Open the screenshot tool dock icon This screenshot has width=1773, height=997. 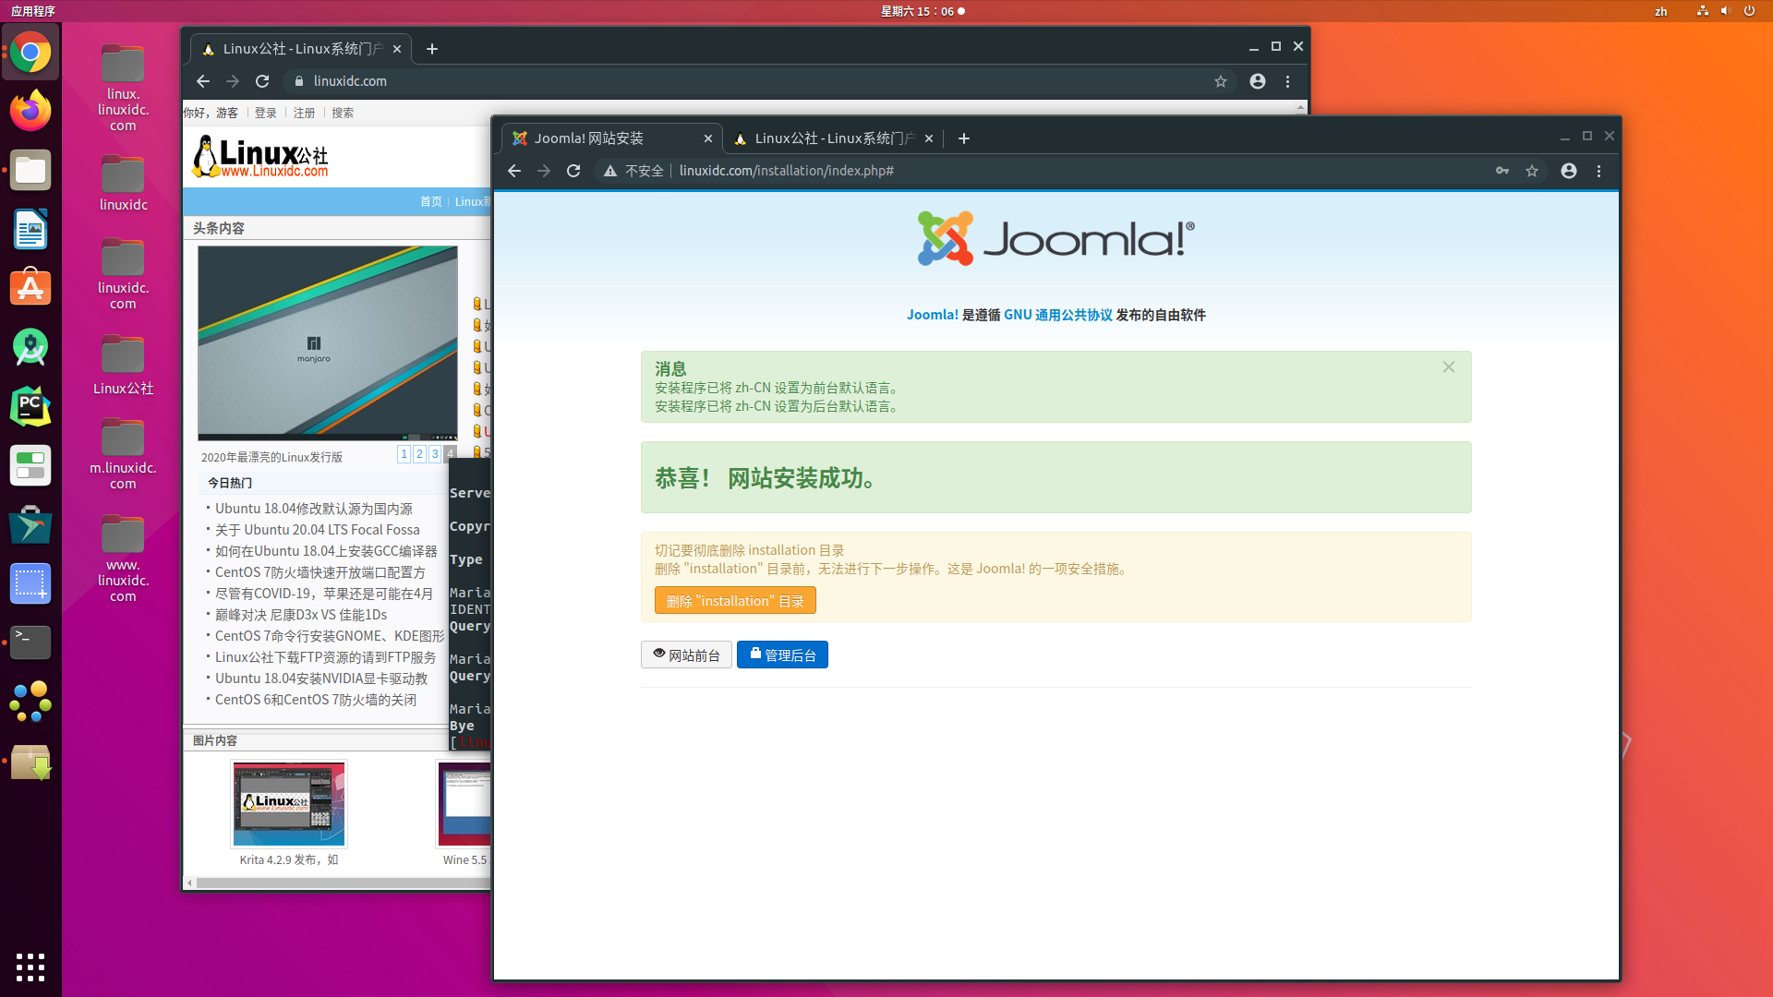click(x=30, y=583)
